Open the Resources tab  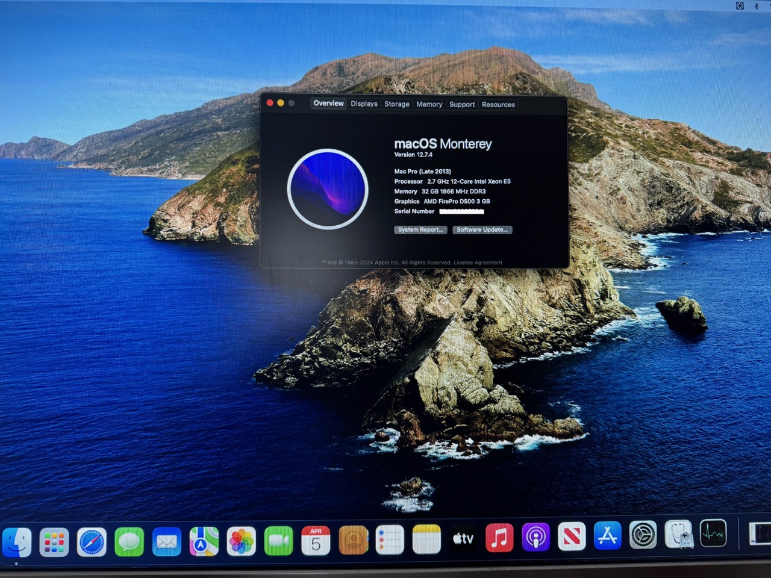coord(498,105)
